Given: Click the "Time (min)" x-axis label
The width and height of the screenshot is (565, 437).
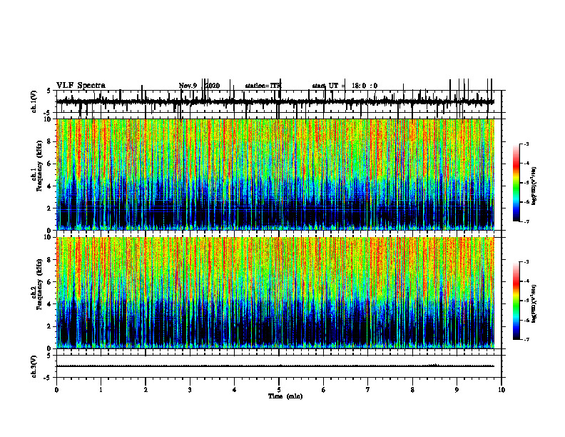Looking at the screenshot, I should [x=285, y=396].
